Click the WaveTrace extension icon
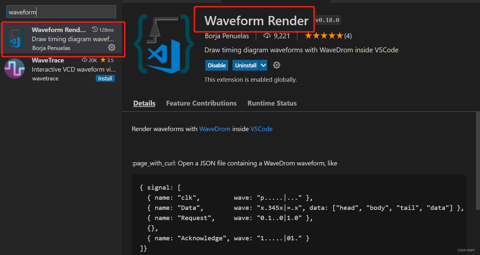Screen dimensions: 480x255 [x=15, y=69]
